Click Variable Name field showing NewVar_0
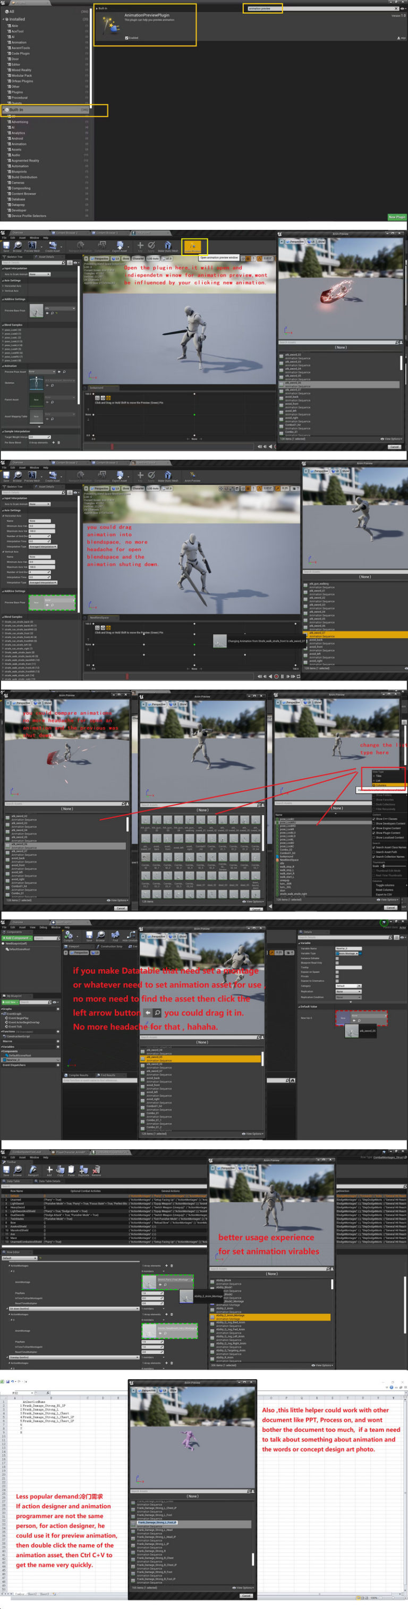This screenshot has height=1609, width=408. pos(348,949)
